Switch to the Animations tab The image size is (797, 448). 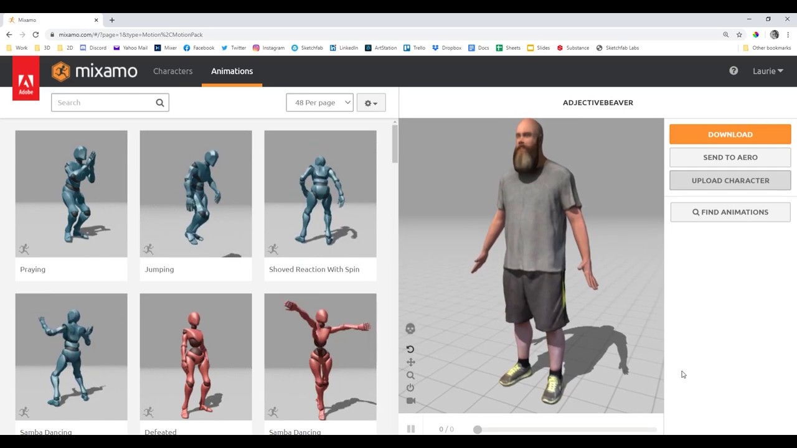click(x=232, y=71)
